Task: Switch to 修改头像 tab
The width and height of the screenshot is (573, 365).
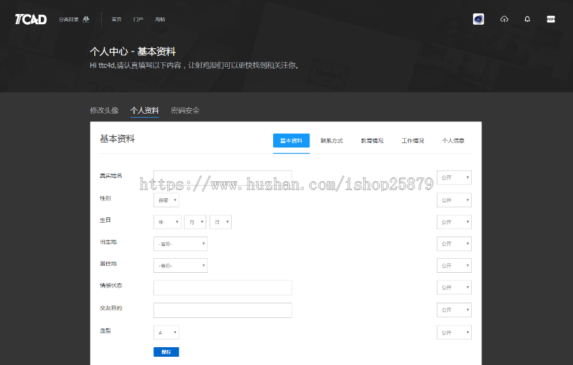Action: pos(104,110)
